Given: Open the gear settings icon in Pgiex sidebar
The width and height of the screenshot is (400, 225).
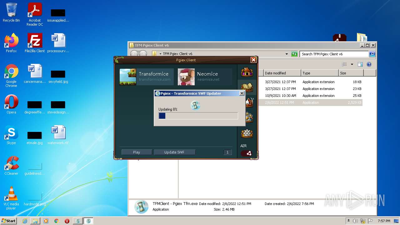Looking at the screenshot, I should click(x=247, y=133).
